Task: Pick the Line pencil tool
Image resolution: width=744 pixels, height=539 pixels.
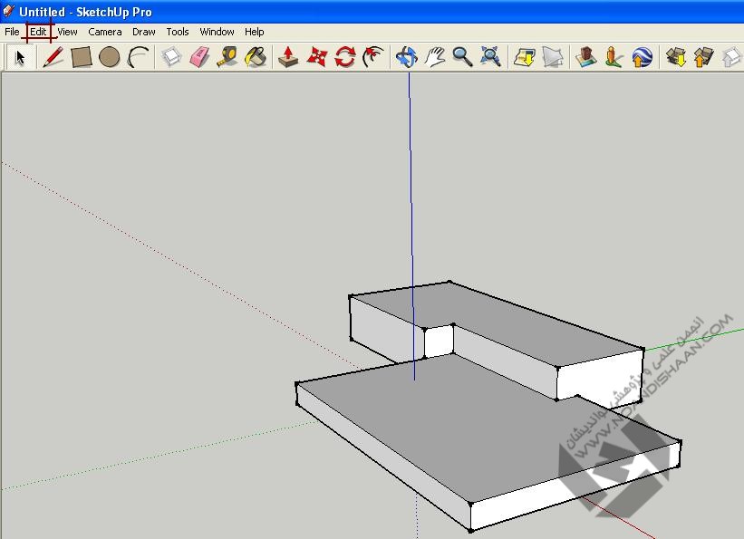Action: [53, 57]
